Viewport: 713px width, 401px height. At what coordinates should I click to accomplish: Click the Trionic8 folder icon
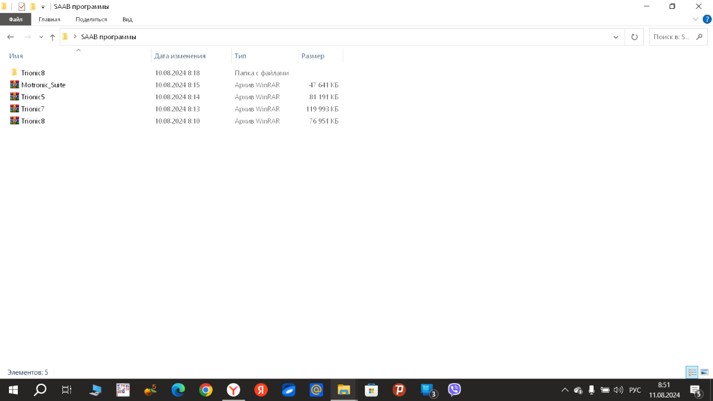coord(14,72)
